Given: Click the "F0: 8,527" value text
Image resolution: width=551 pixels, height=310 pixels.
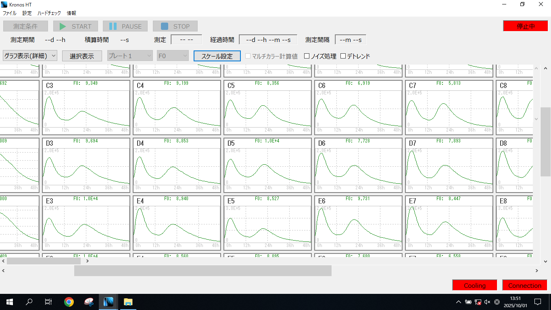Looking at the screenshot, I should [267, 199].
